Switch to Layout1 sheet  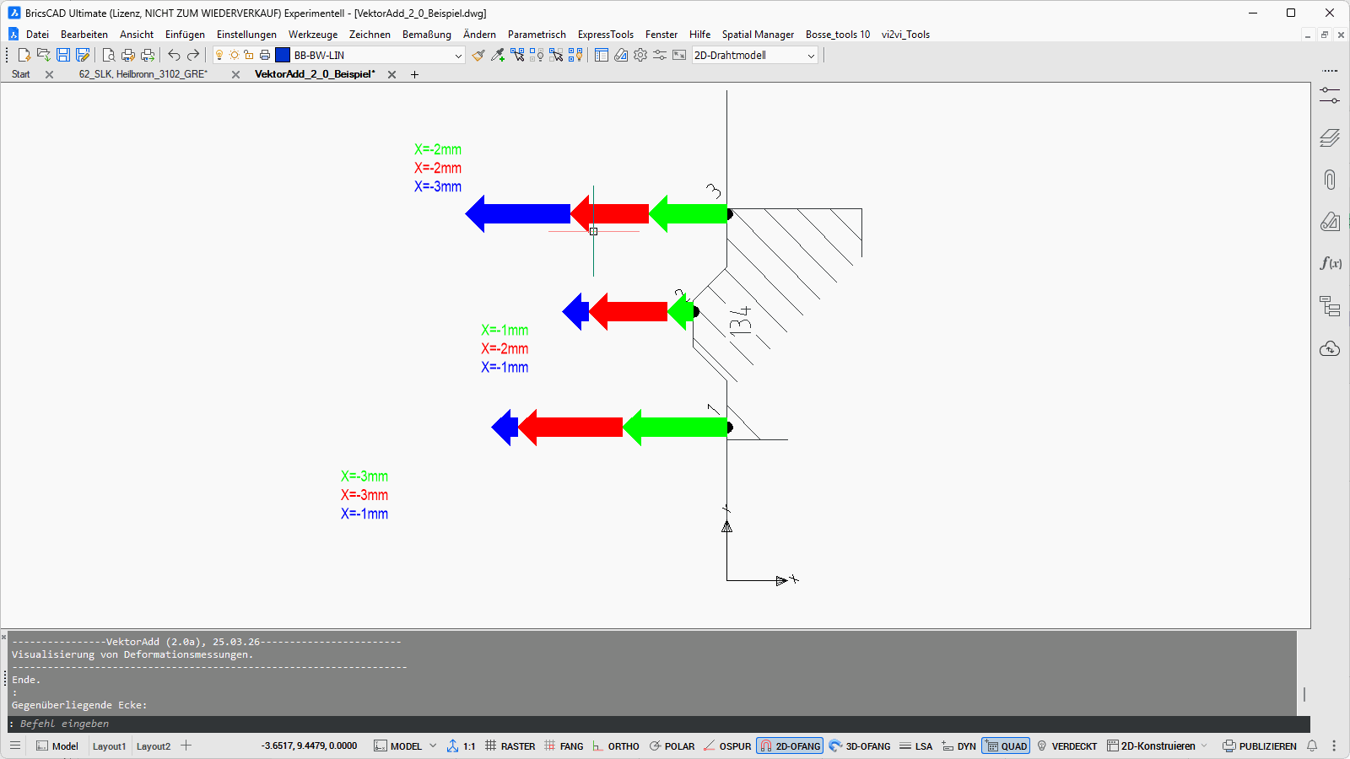pyautogui.click(x=109, y=746)
